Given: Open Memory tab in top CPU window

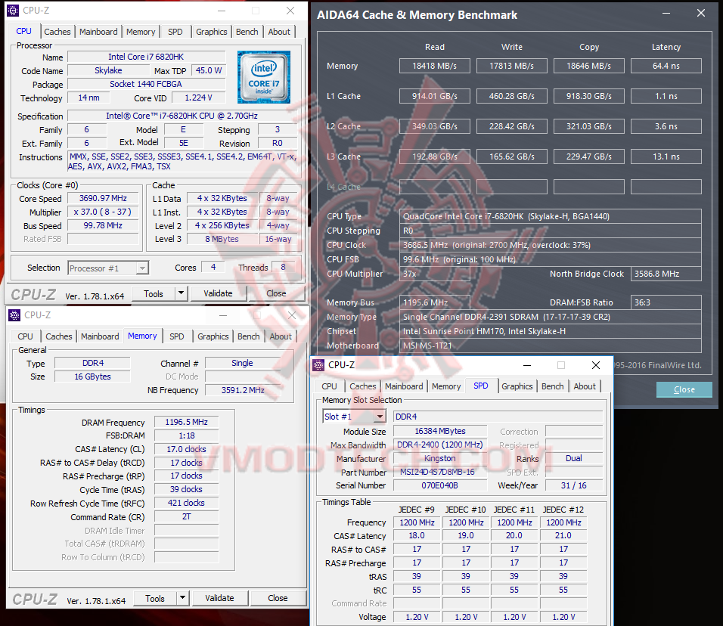Looking at the screenshot, I should click(141, 32).
